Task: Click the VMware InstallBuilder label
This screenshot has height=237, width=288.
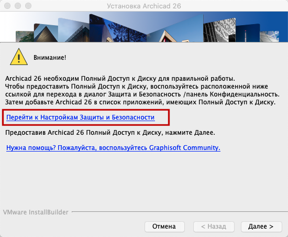Action: (36, 212)
